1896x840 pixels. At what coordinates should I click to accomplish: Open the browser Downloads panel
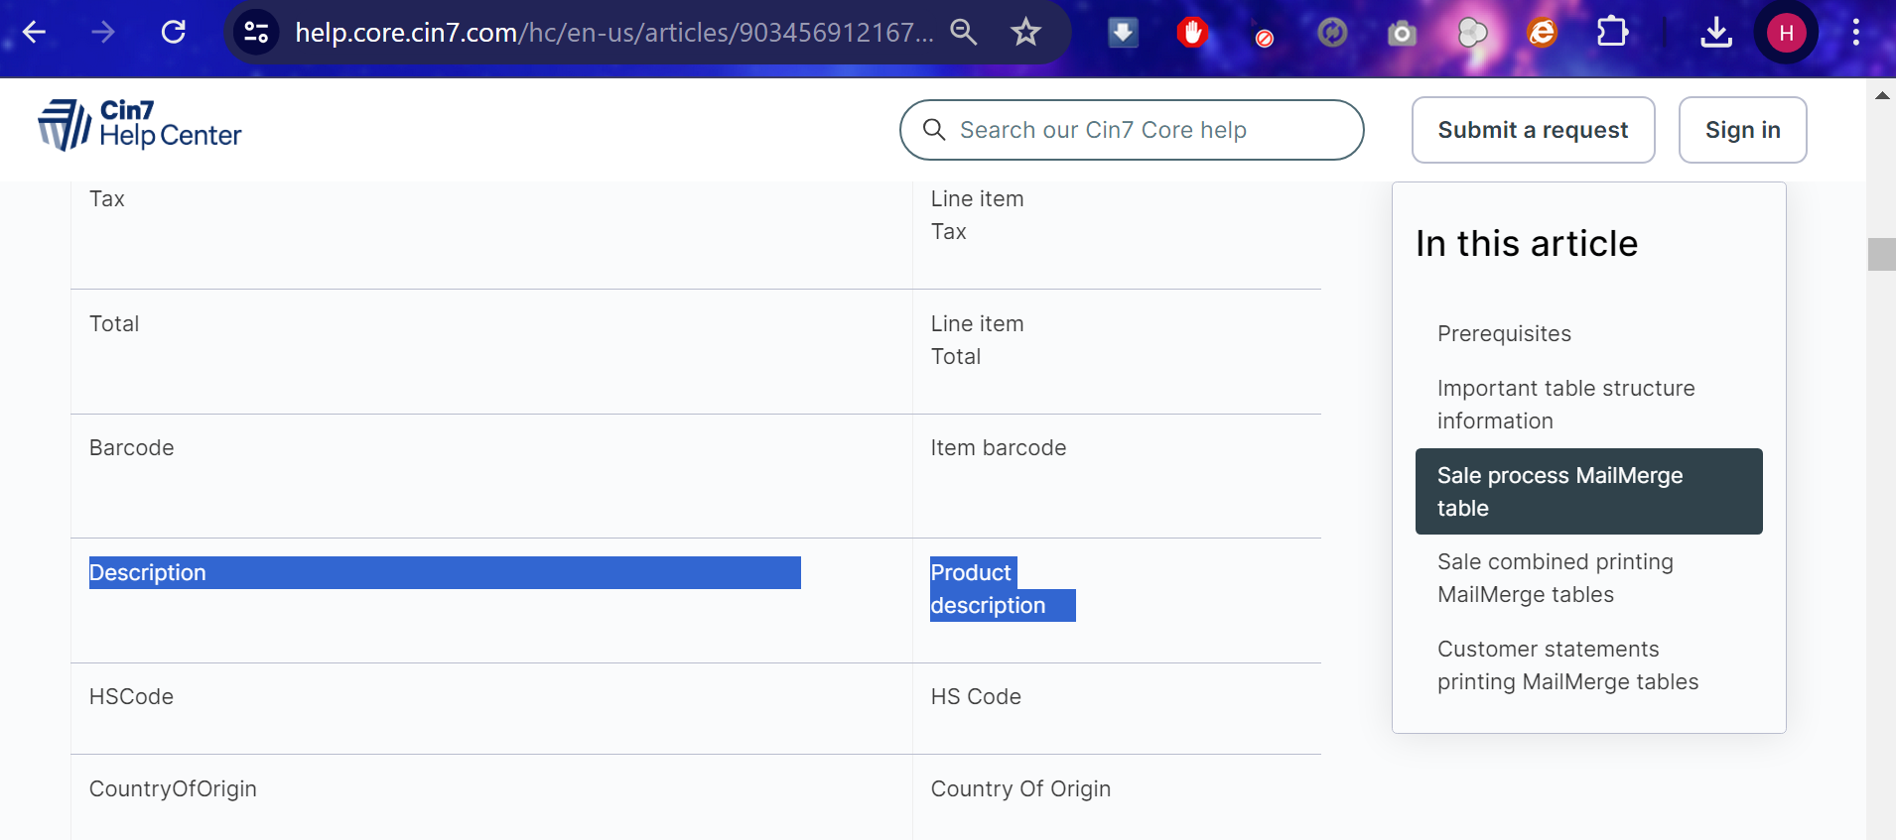click(1715, 33)
